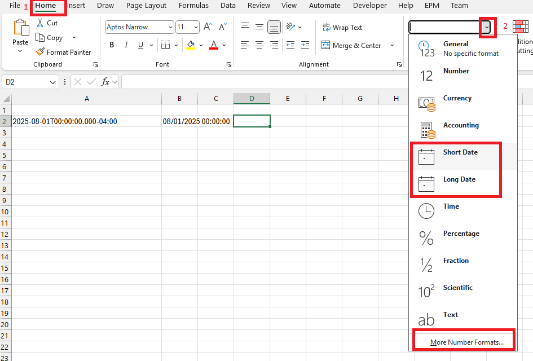Toggle Underline formatting
The image size is (533, 361).
point(140,45)
